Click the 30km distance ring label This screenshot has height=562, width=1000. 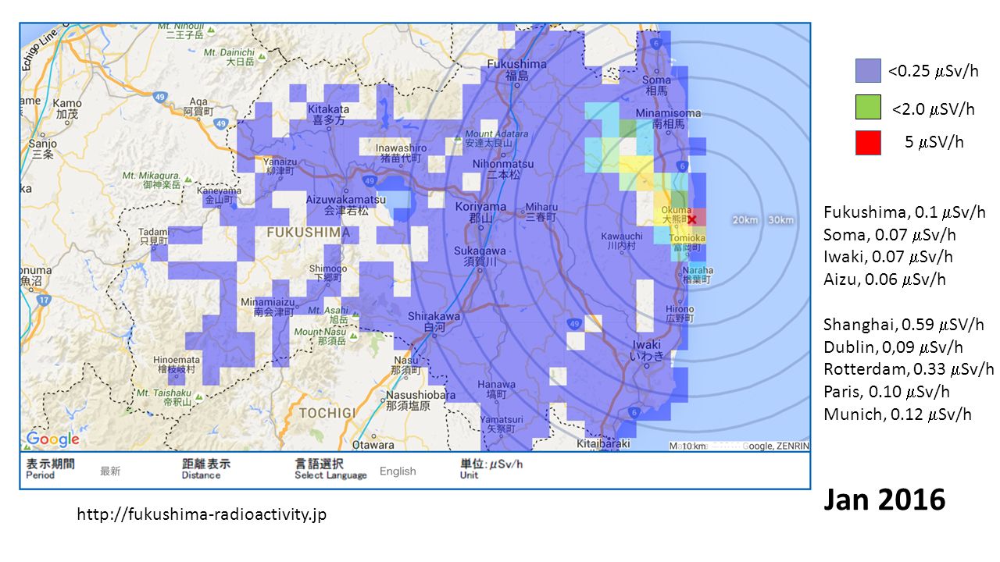click(780, 220)
